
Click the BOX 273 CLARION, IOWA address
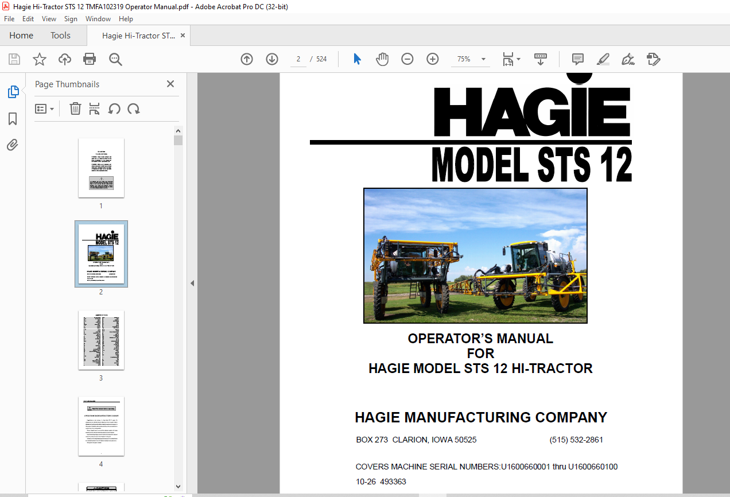click(416, 440)
